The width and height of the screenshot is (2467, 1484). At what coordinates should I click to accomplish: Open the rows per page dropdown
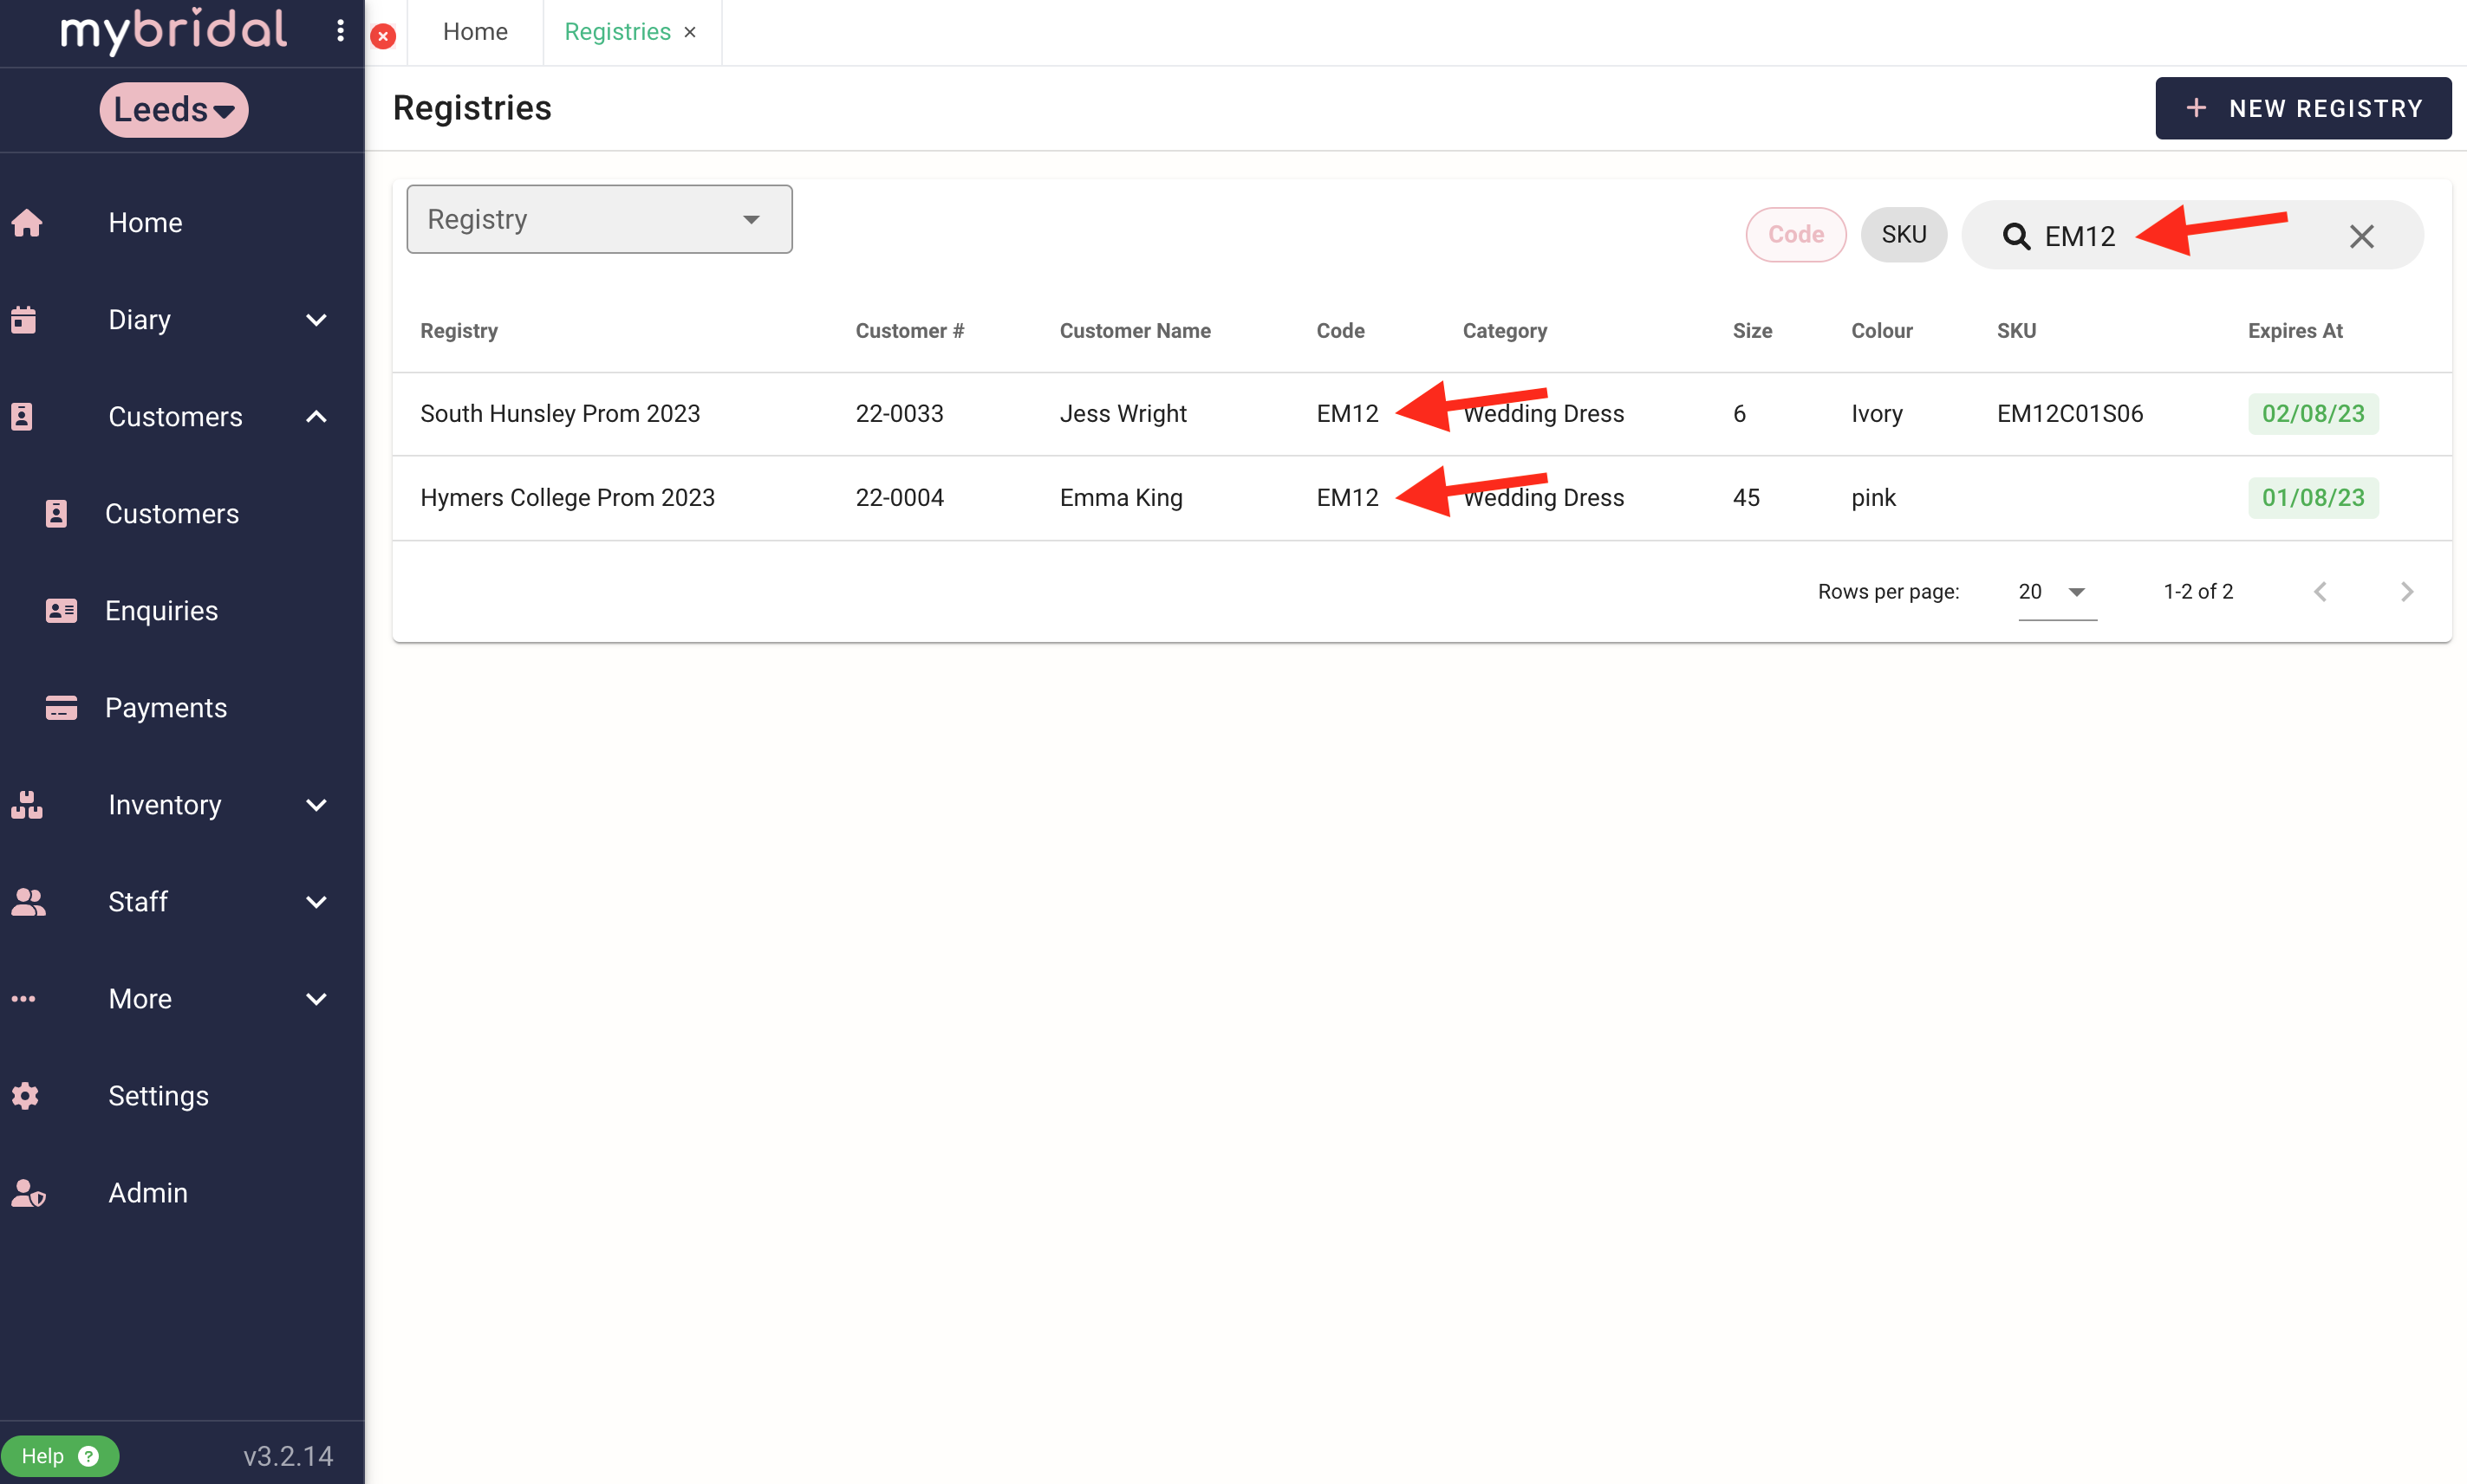(x=2057, y=592)
